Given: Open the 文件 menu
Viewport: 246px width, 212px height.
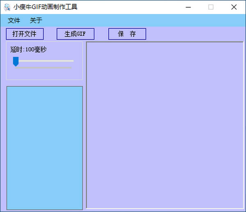Looking at the screenshot, I should pyautogui.click(x=14, y=21).
